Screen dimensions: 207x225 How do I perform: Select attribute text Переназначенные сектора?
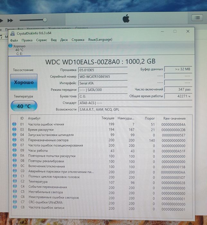48,140
